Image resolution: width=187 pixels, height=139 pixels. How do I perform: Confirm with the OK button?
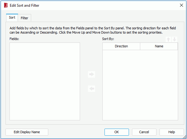click(x=117, y=132)
